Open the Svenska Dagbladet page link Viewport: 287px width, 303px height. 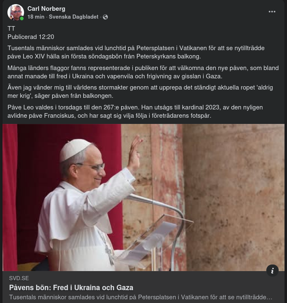(73, 17)
